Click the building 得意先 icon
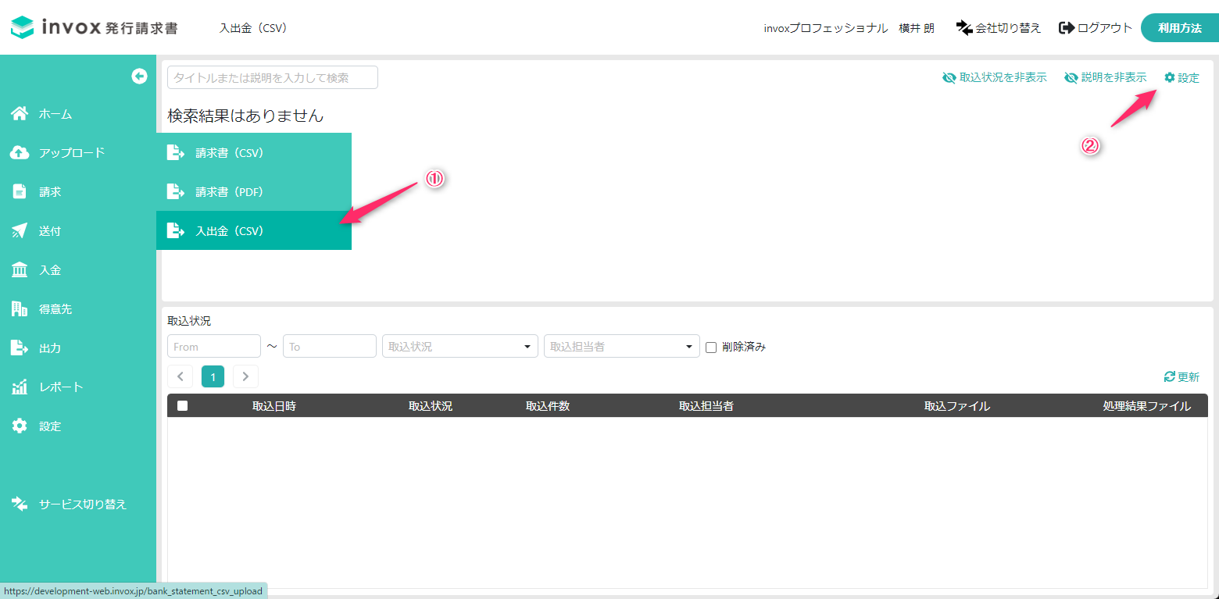The height and width of the screenshot is (599, 1219). 20,309
